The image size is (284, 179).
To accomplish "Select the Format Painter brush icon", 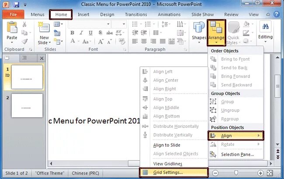I will 24,42.
